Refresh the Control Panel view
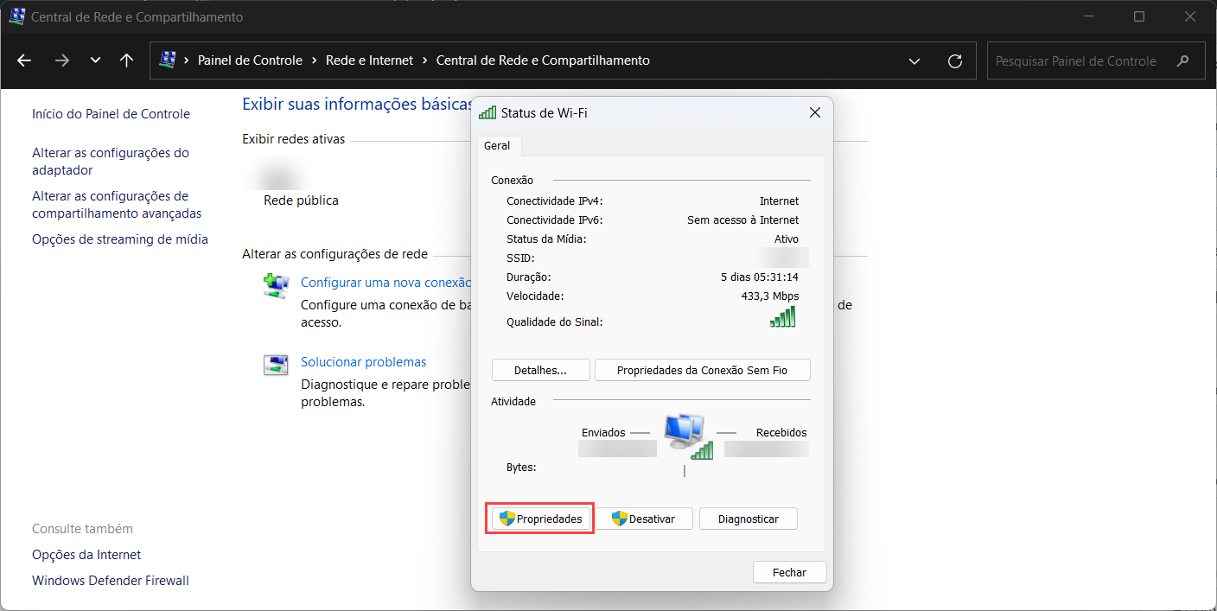 (955, 60)
